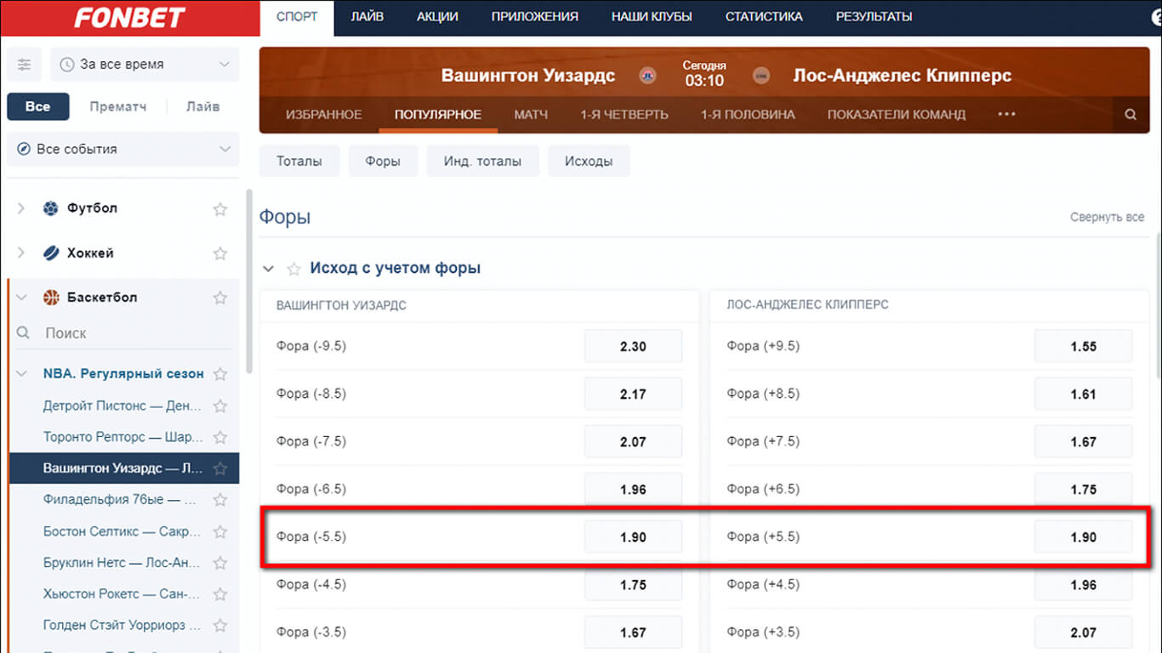Click the search magnifier in match header
The height and width of the screenshot is (653, 1162).
1131,115
